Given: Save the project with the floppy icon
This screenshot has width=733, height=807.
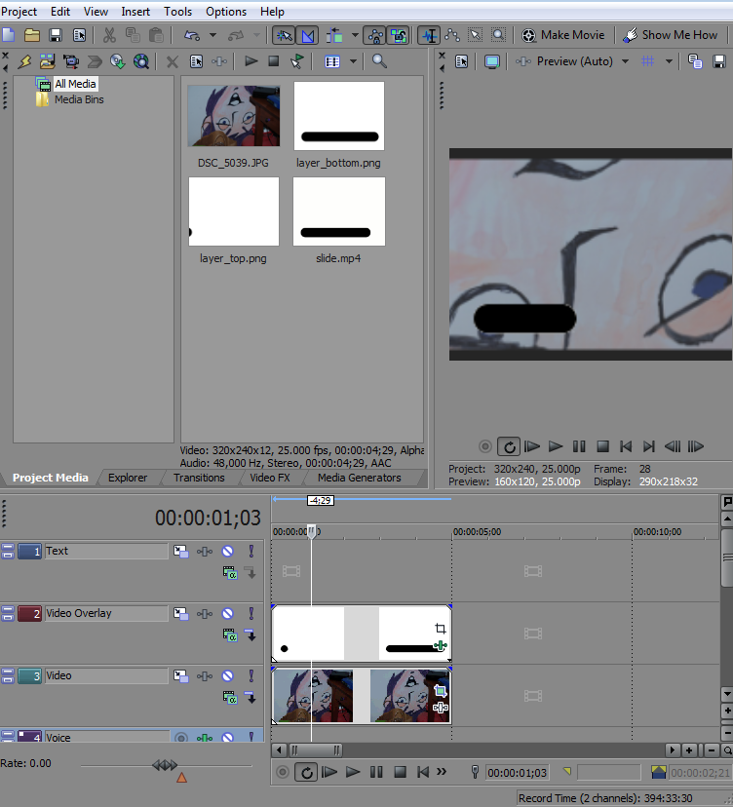Looking at the screenshot, I should [x=56, y=35].
